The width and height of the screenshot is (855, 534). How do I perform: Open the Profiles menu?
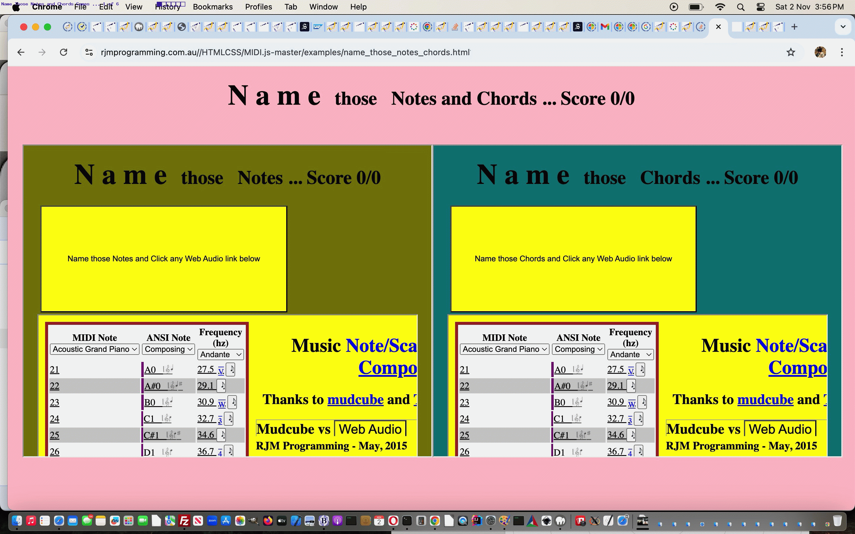point(258,7)
